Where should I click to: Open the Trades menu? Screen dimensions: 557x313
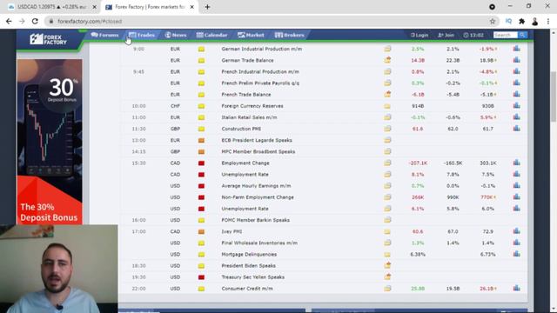tap(142, 35)
